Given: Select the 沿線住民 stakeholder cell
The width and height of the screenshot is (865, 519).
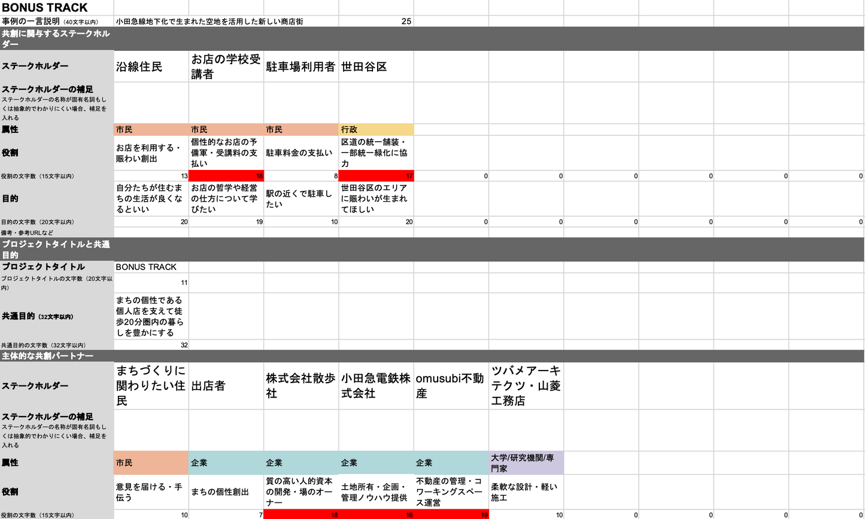Looking at the screenshot, I should click(x=151, y=66).
